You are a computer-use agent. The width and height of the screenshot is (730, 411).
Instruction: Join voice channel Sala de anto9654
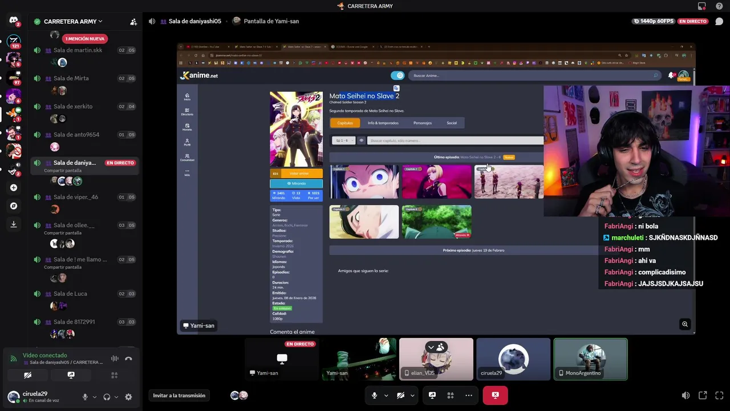click(x=86, y=135)
